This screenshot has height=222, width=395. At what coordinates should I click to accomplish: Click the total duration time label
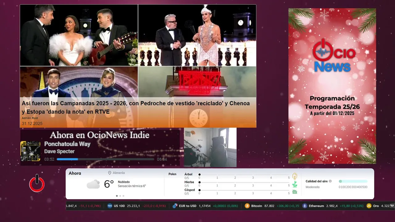(x=162, y=159)
